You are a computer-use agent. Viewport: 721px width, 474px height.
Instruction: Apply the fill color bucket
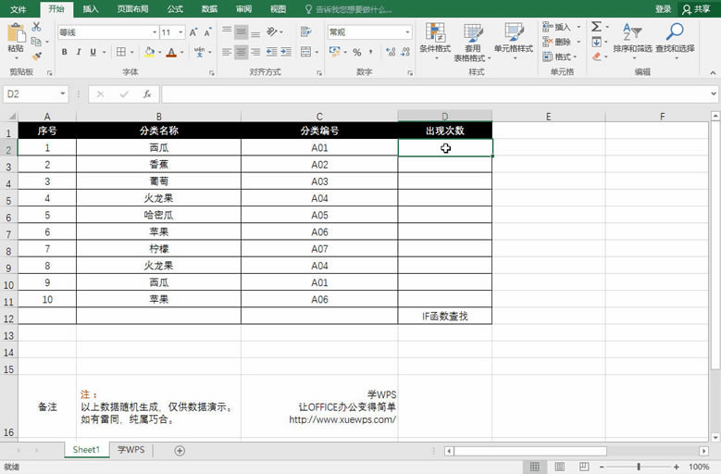[x=149, y=52]
